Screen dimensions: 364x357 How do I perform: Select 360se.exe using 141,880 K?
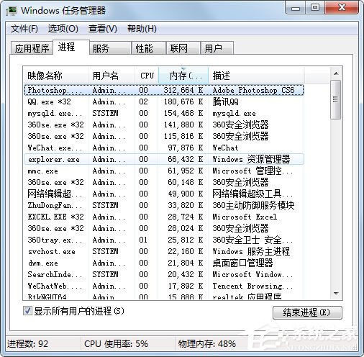pyautogui.click(x=164, y=125)
